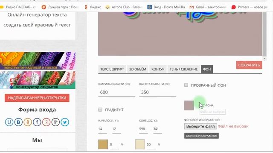
Task: Click the start X1 field showing 14
Action: coord(102,129)
